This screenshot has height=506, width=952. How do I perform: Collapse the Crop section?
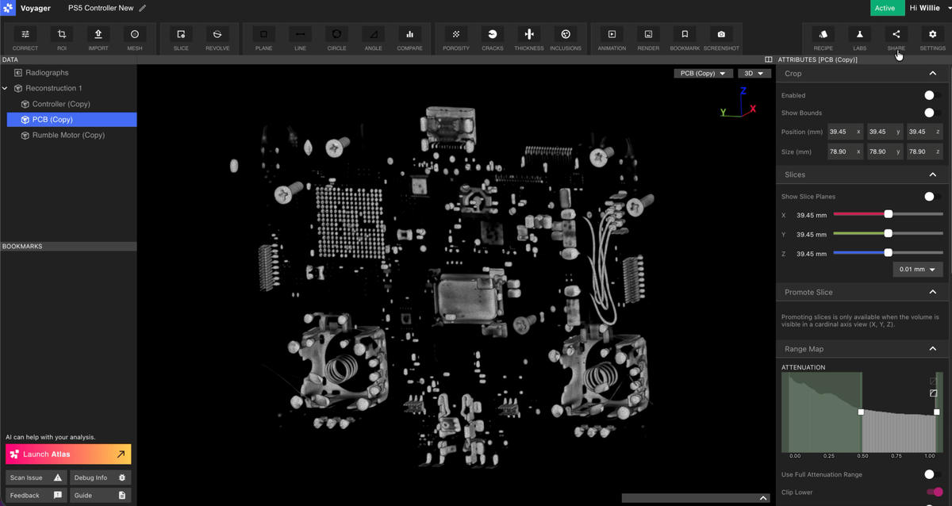pyautogui.click(x=933, y=74)
